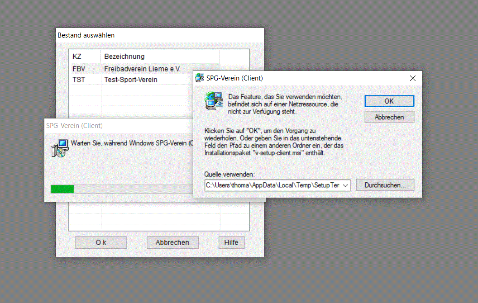Screen dimensions: 478x303
Task: Click the network computers icon beside the error message
Action: click(213, 100)
